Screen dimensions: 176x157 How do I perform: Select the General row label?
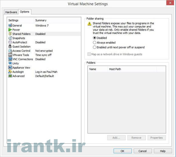coord(17,25)
